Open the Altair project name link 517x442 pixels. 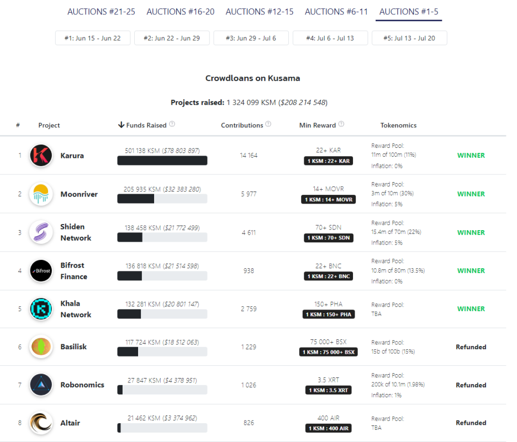70,423
